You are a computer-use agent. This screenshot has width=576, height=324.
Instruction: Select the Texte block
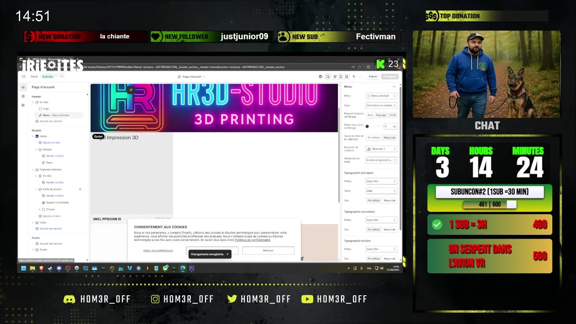click(x=49, y=162)
